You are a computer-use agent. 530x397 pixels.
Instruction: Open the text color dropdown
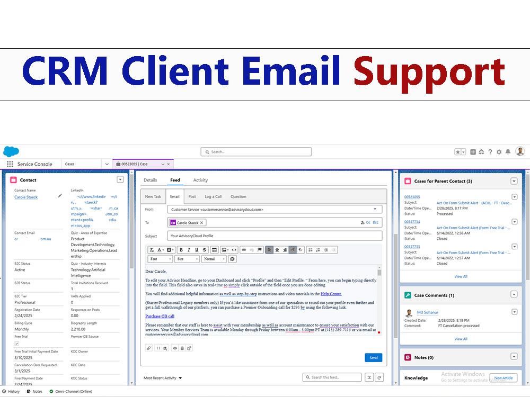(161, 250)
